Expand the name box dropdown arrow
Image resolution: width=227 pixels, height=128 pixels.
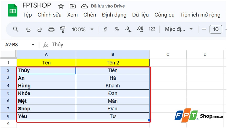click(33, 45)
